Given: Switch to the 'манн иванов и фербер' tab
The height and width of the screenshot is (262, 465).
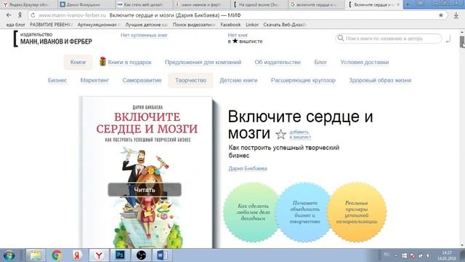Looking at the screenshot, I should (x=201, y=4).
